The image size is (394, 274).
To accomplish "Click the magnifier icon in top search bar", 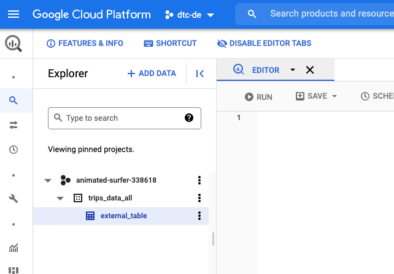I will [x=252, y=14].
